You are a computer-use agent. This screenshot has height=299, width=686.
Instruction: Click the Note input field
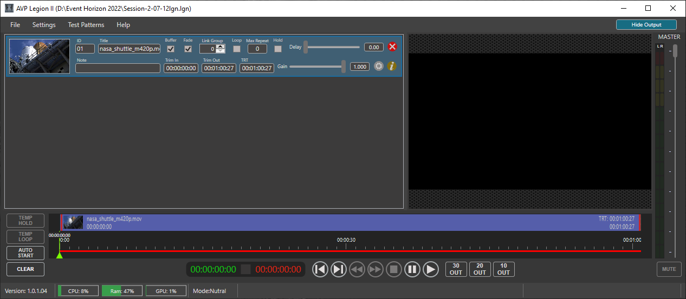118,68
